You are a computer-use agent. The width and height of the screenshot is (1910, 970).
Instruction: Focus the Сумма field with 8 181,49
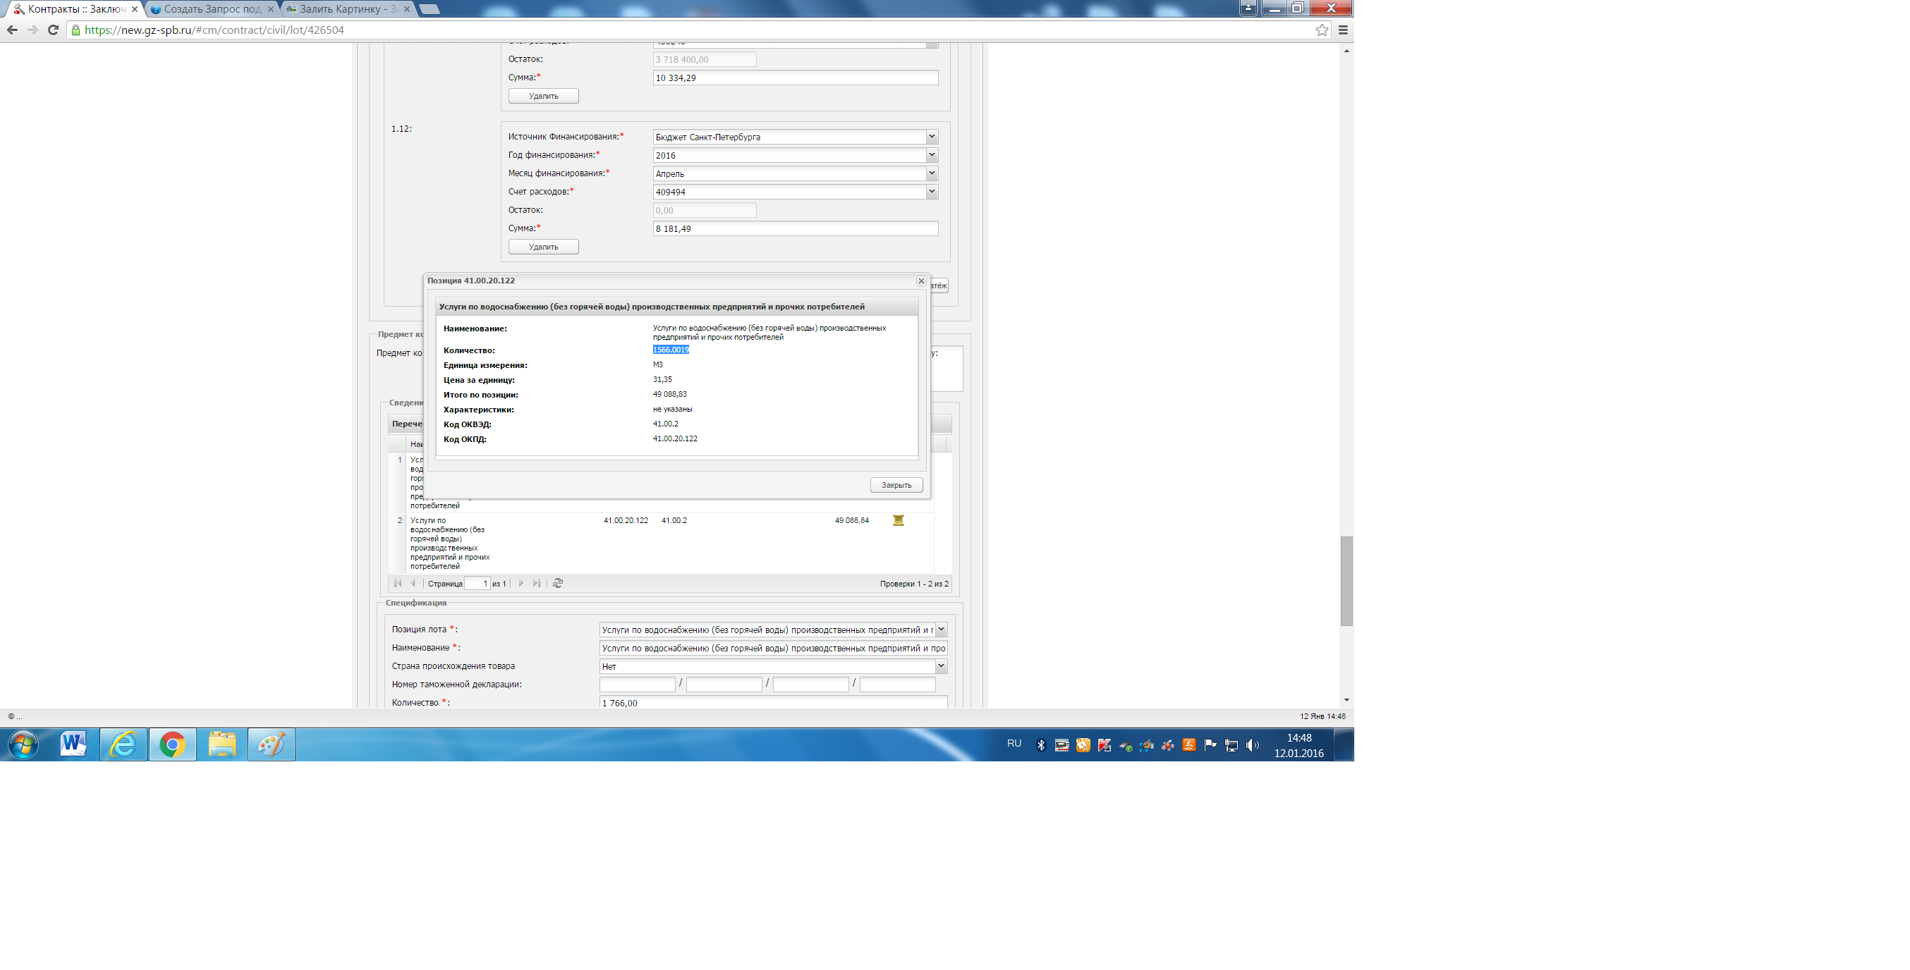796,228
